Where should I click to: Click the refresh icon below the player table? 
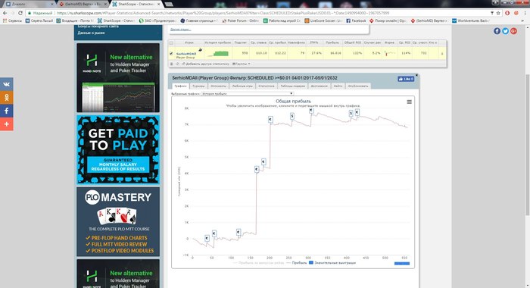point(178,64)
